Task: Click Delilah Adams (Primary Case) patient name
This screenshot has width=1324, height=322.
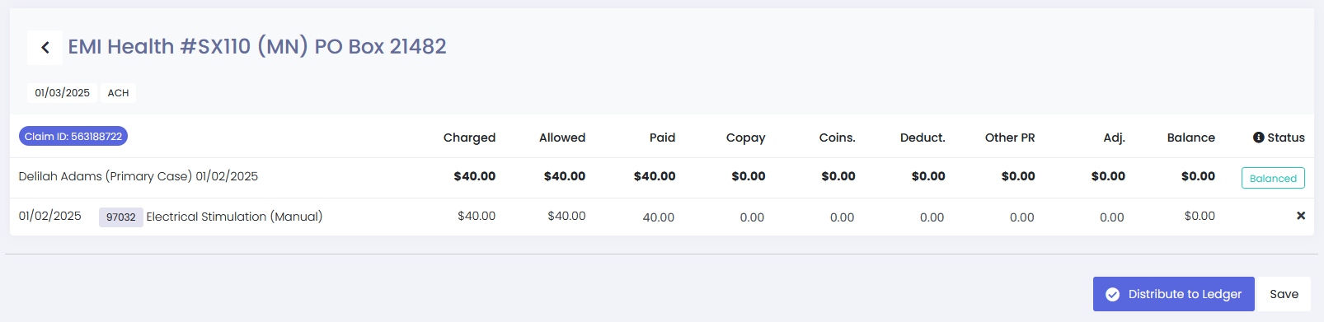Action: click(106, 176)
